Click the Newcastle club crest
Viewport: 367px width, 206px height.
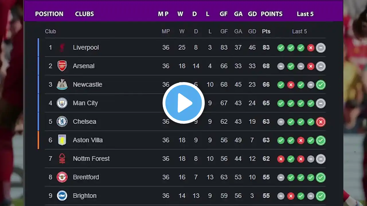point(62,84)
